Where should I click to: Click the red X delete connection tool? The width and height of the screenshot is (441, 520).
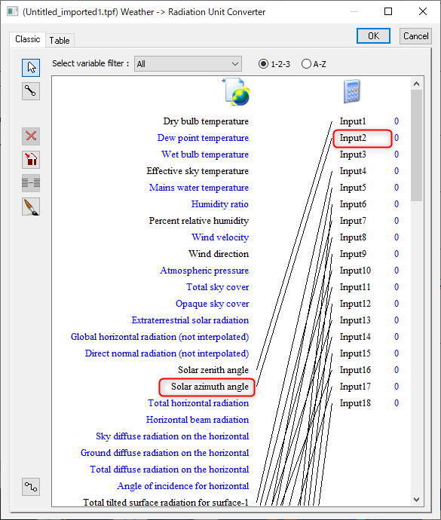pyautogui.click(x=31, y=136)
